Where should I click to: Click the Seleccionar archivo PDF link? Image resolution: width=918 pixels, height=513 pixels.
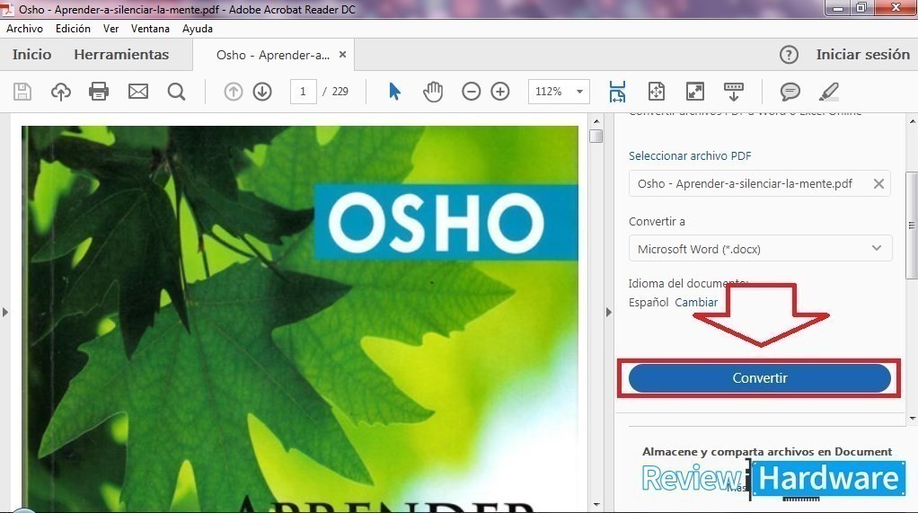pyautogui.click(x=690, y=155)
